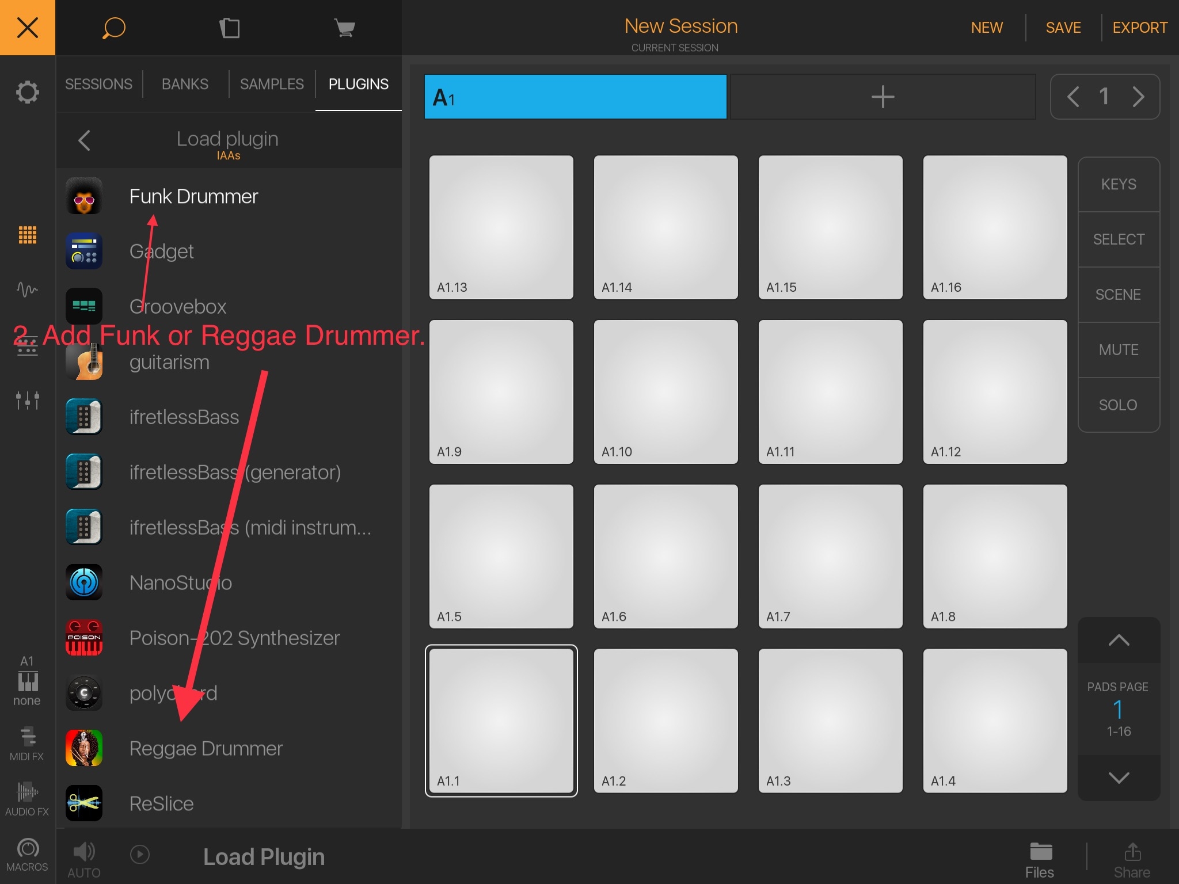Enable KEYS mode
Screen dimensions: 1179x884
pos(1119,184)
